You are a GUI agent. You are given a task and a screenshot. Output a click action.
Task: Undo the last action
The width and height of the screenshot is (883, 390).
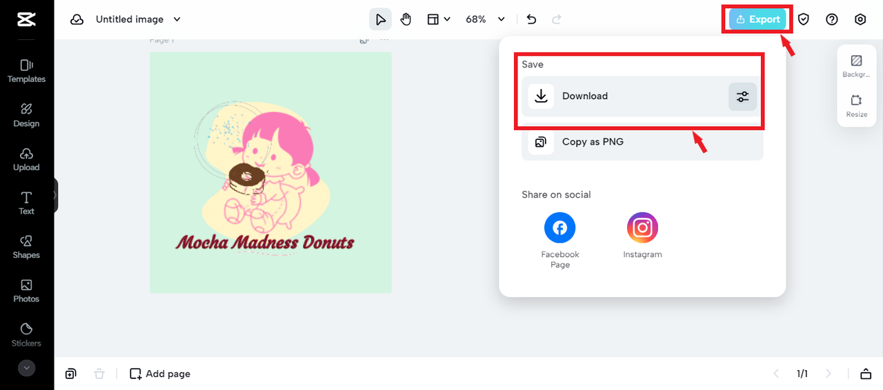coord(531,19)
